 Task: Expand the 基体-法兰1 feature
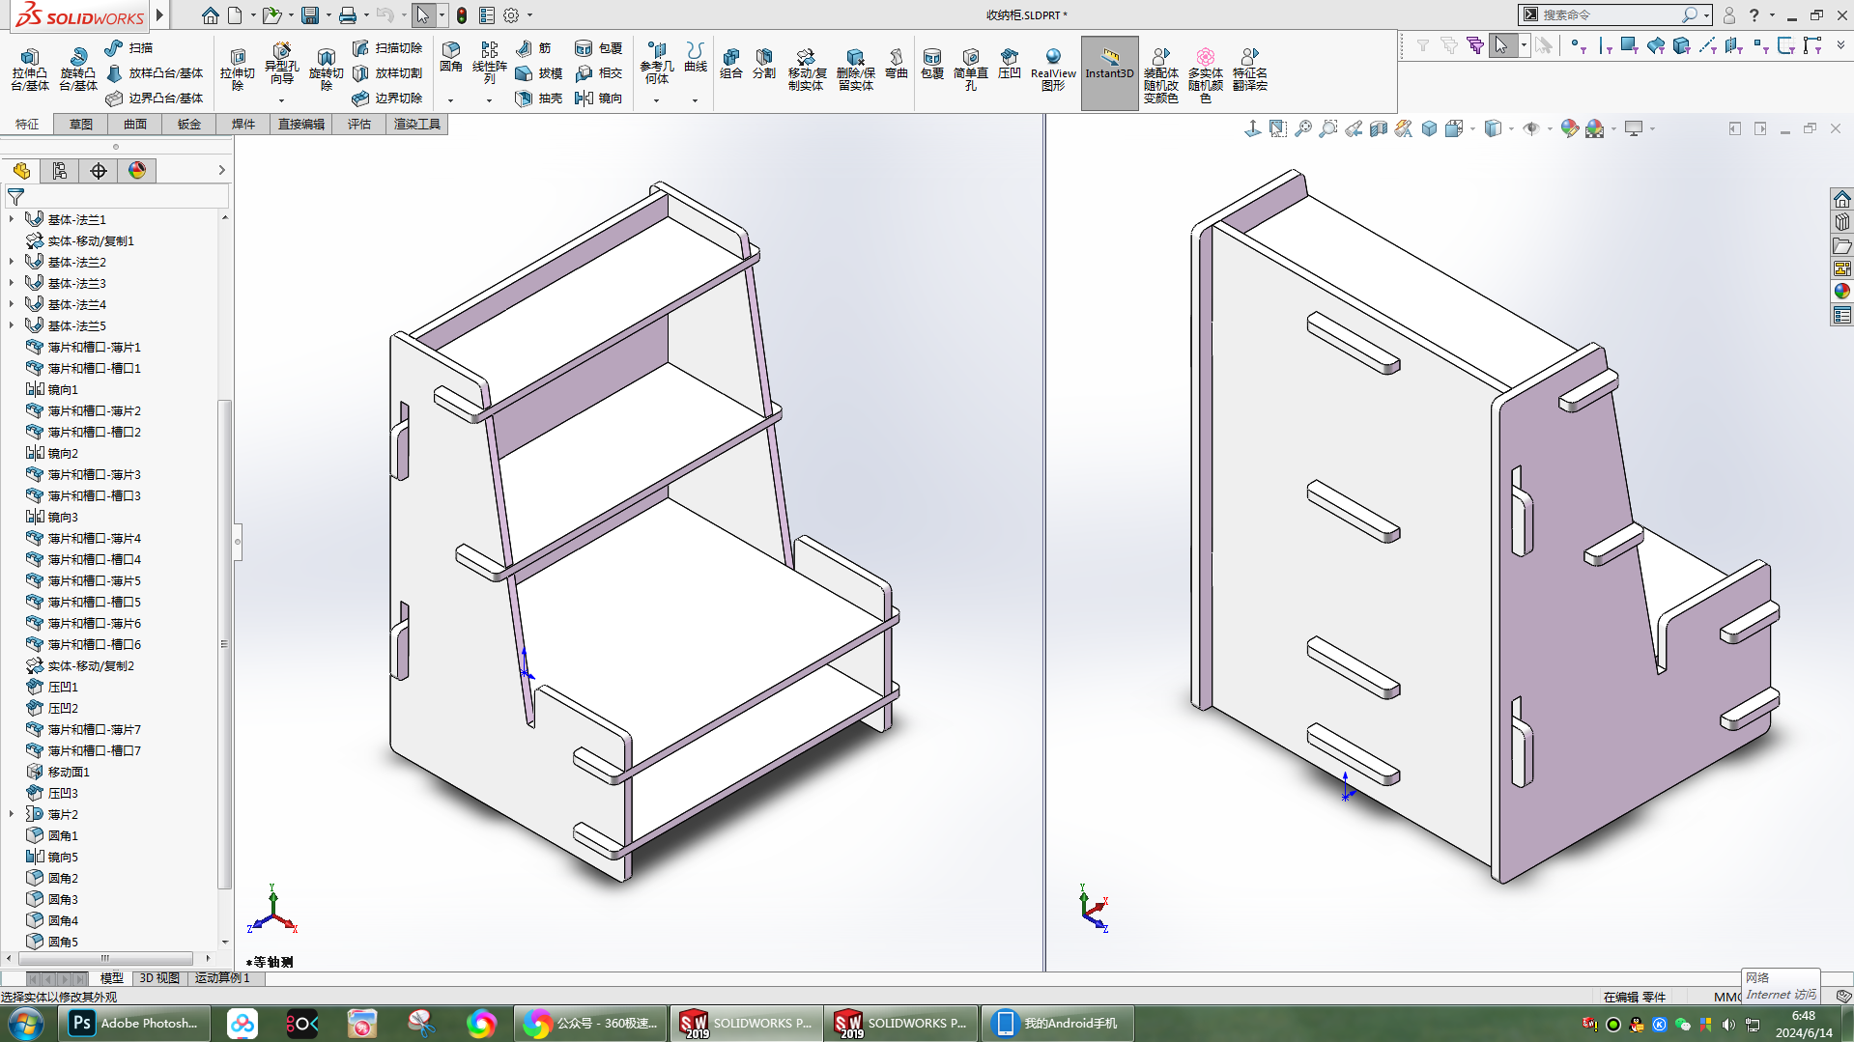12,219
